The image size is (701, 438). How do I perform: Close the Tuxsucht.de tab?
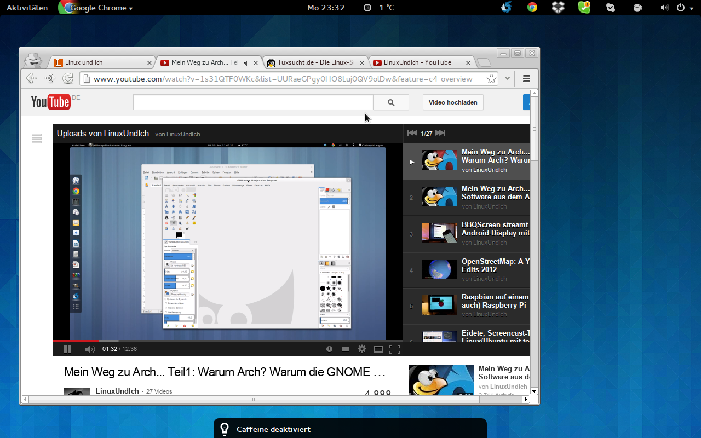(x=363, y=63)
